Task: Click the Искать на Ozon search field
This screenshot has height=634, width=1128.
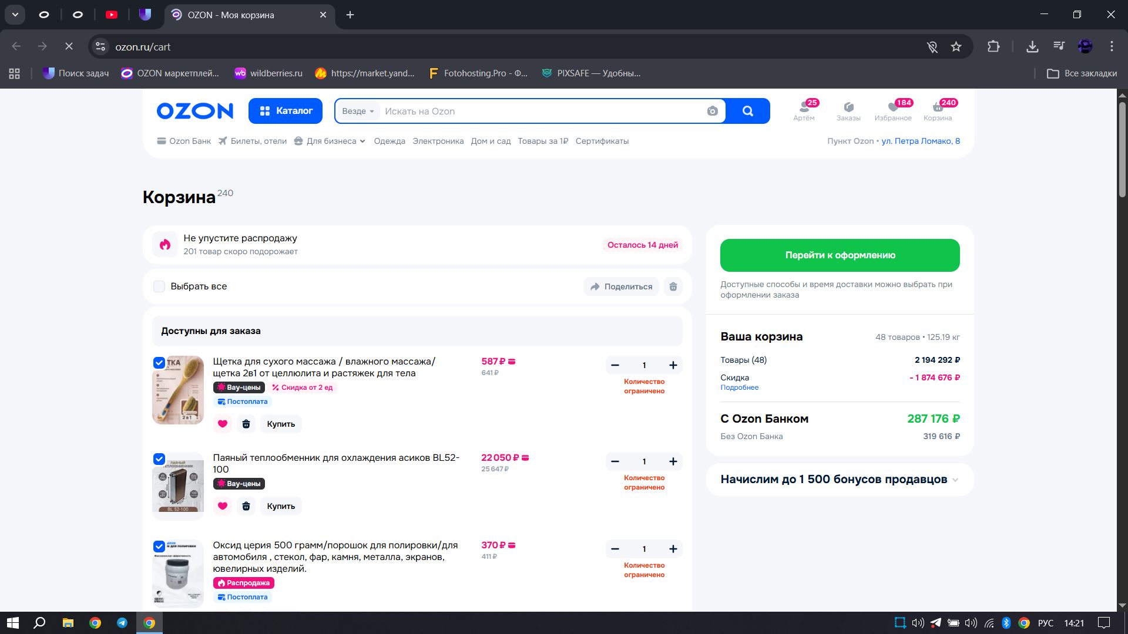Action: [x=540, y=112]
